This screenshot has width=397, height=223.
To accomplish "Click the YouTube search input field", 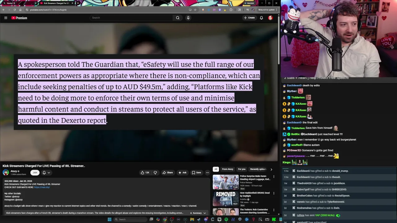I will [x=131, y=18].
